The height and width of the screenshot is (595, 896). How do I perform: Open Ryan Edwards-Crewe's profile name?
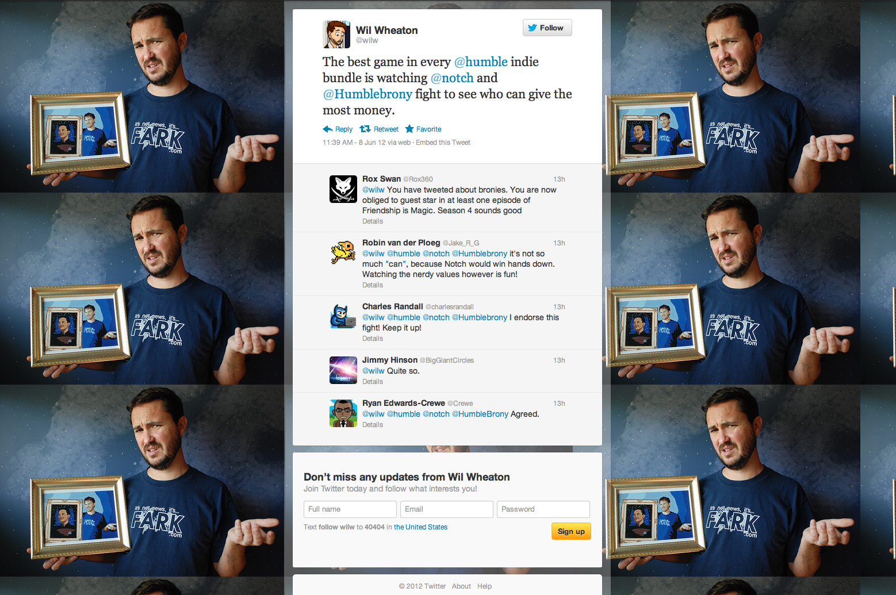[404, 403]
